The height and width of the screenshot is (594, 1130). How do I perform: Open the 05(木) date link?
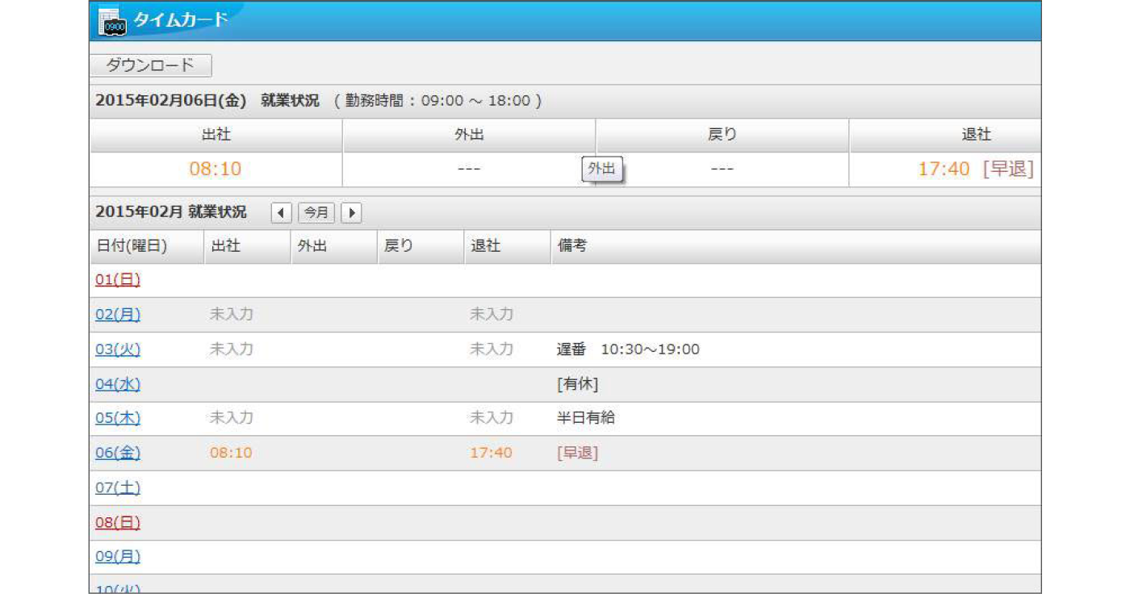click(118, 418)
